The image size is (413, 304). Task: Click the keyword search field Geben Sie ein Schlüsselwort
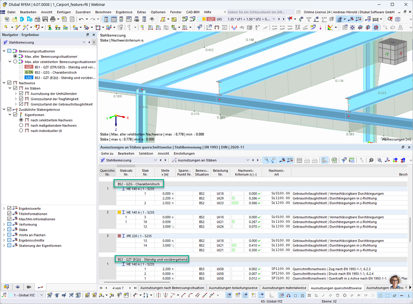click(260, 12)
